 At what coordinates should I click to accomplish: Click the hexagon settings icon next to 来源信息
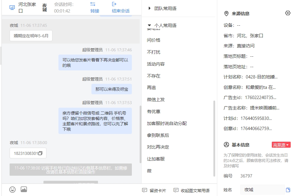coord(288,13)
